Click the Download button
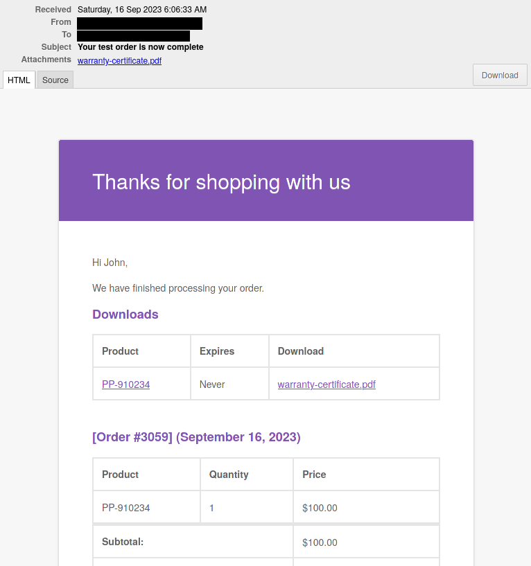 (500, 75)
